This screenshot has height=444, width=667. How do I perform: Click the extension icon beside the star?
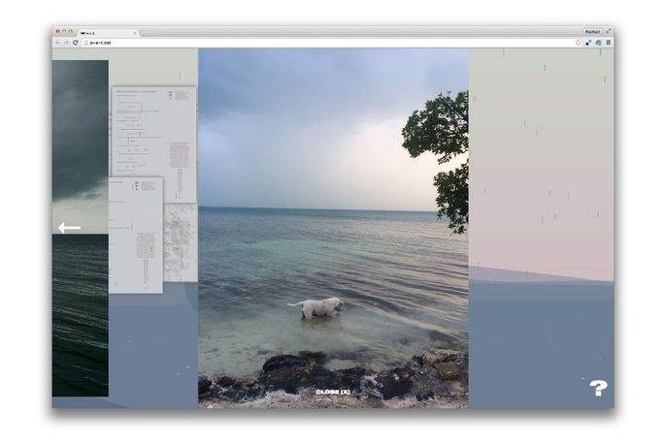[588, 43]
